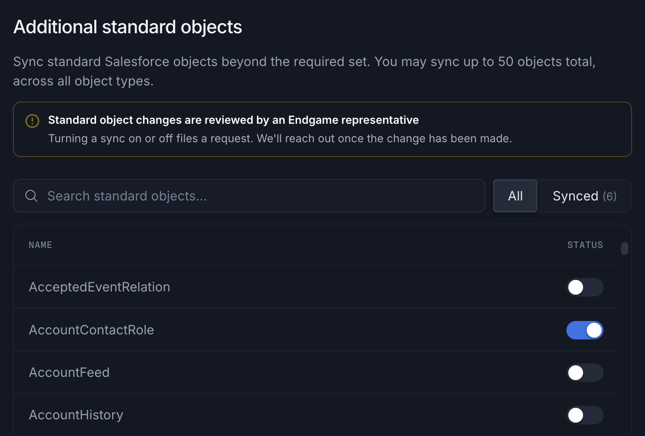
Task: Click the Endgame representative notice title
Action: pyautogui.click(x=233, y=120)
